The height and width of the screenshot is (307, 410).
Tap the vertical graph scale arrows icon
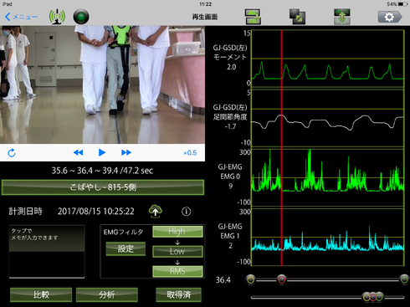(x=342, y=17)
